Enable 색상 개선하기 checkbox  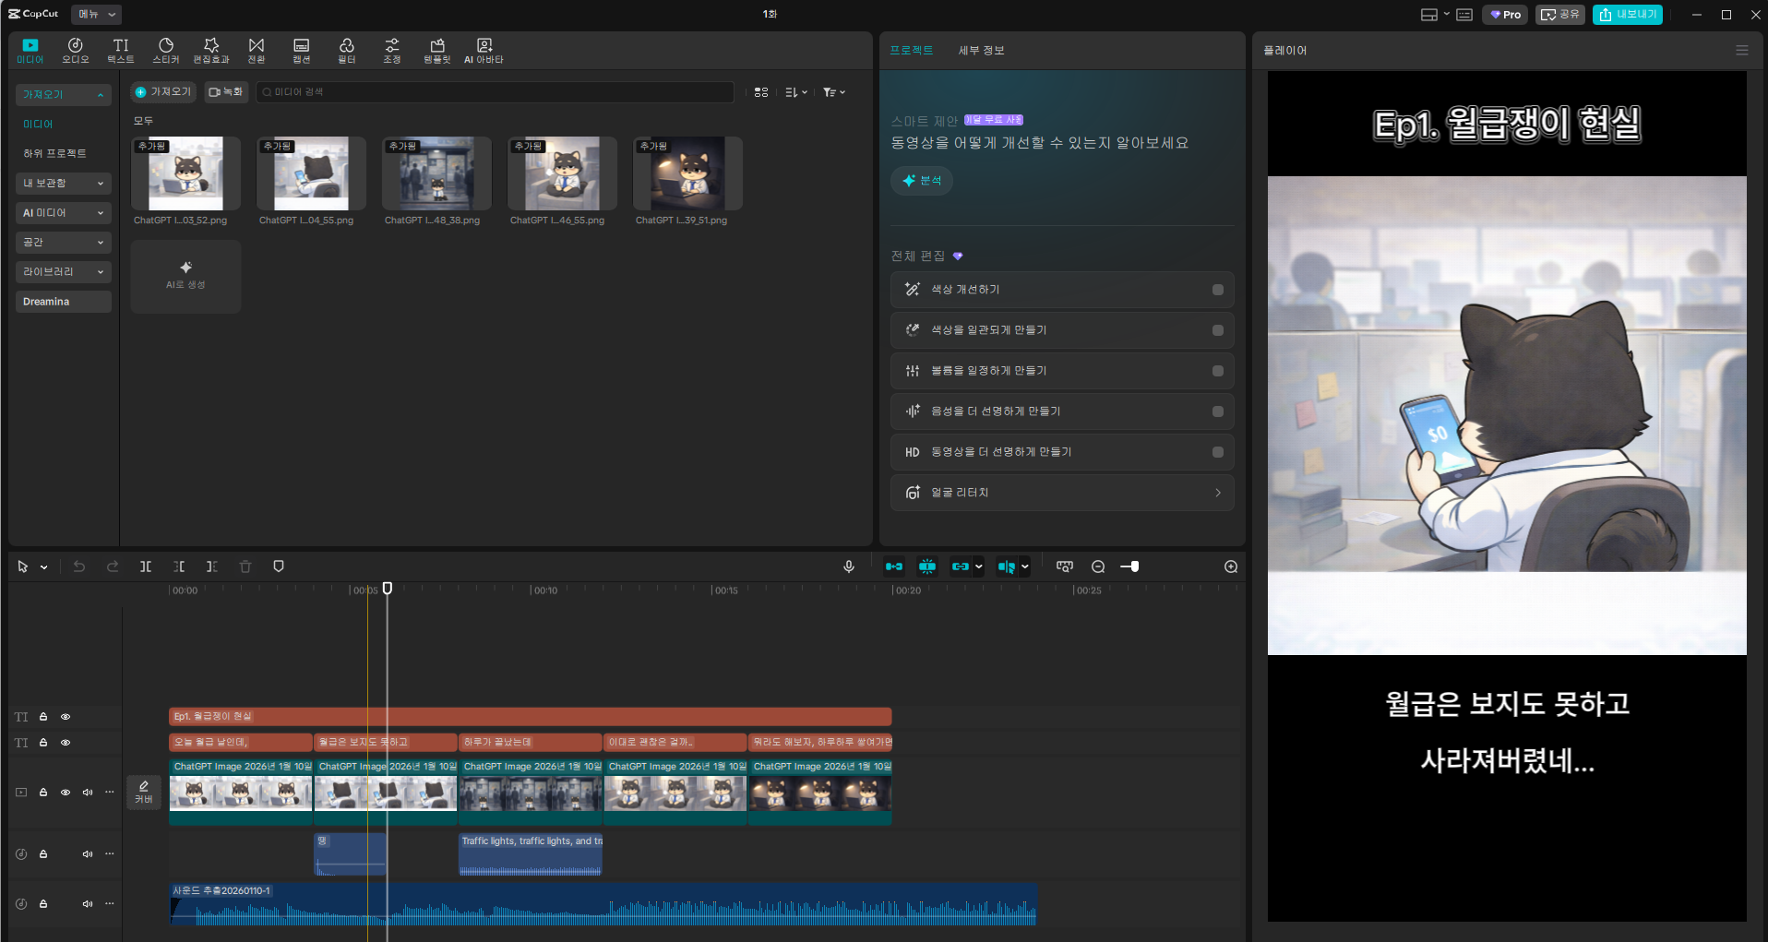1218,290
